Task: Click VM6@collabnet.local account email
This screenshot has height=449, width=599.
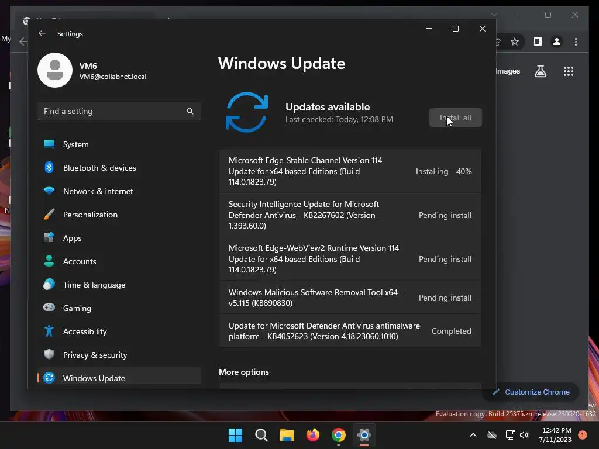Action: tap(113, 77)
